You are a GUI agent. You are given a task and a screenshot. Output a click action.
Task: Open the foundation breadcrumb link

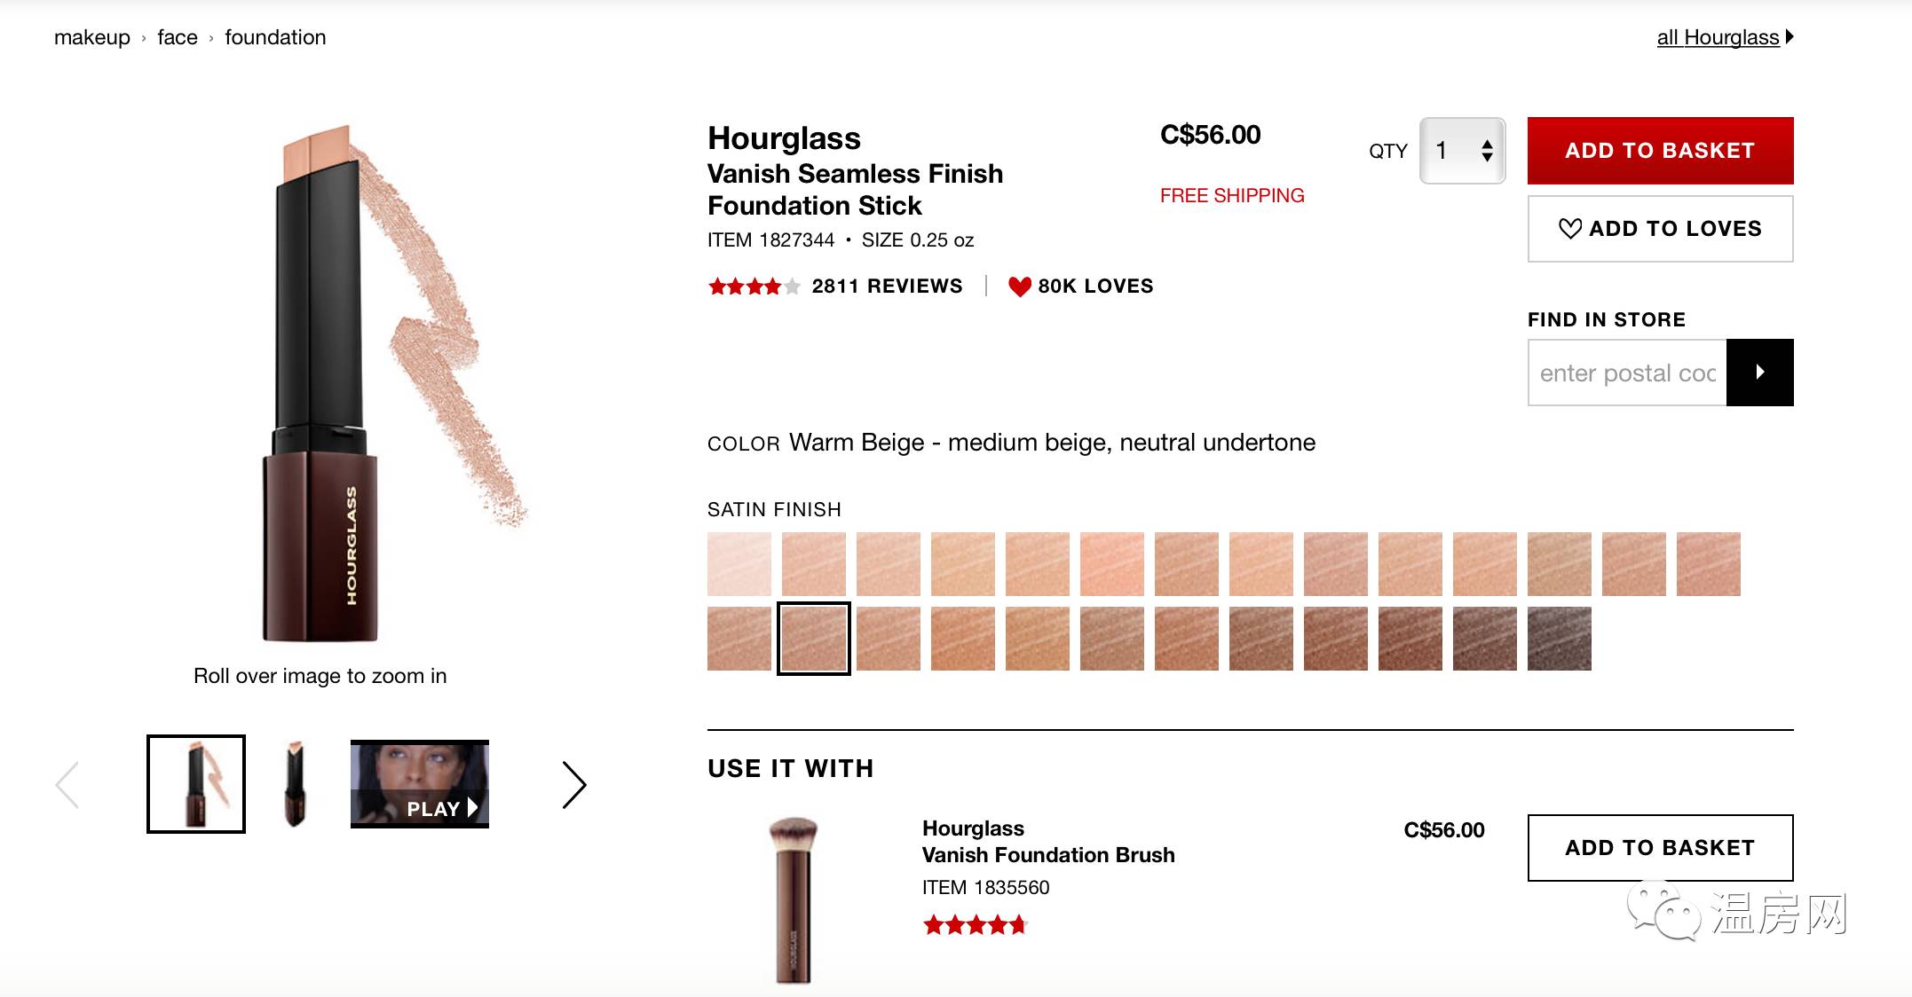(275, 37)
